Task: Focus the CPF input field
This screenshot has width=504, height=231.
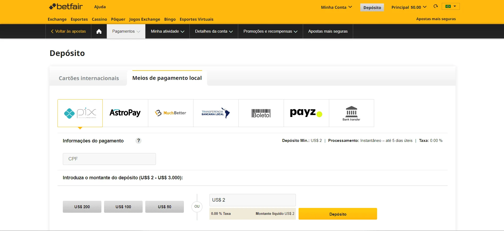Action: coord(109,159)
